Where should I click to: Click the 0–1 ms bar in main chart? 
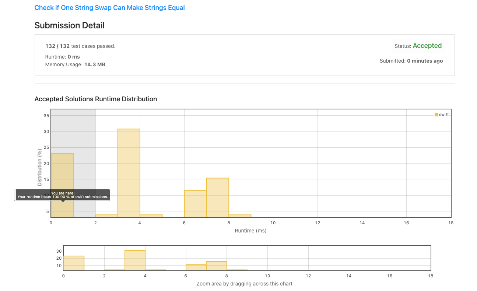pyautogui.click(x=62, y=185)
